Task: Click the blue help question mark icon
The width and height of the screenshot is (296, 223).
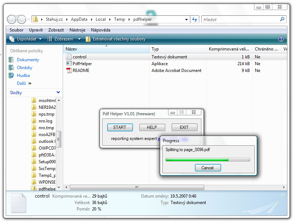Action: tap(281, 39)
